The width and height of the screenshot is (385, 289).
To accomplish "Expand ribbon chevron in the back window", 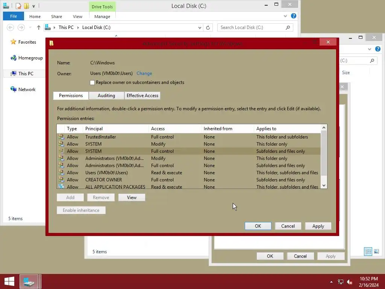I will pyautogui.click(x=369, y=49).
